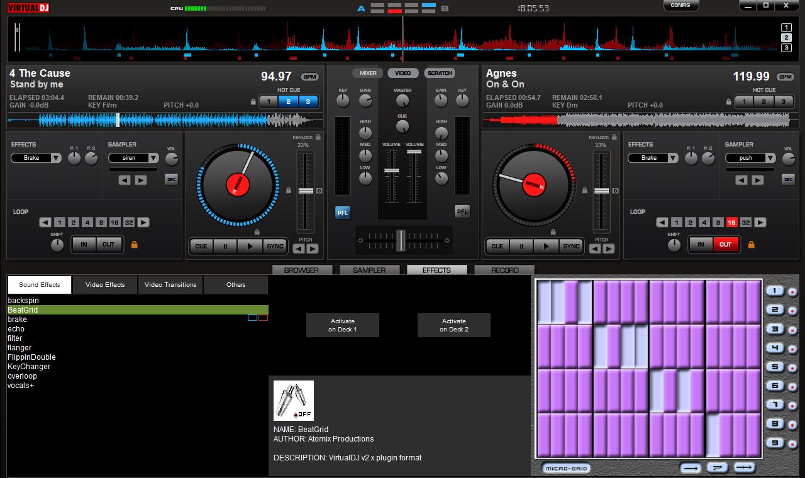Click left deck pitch slider handle
The width and height of the screenshot is (805, 478).
click(306, 191)
